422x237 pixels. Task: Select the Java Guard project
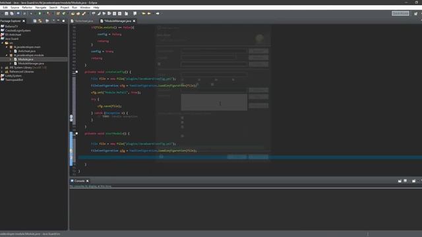[x=12, y=39]
